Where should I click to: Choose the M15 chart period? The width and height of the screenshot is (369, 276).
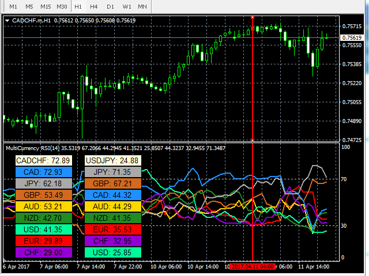(46, 6)
